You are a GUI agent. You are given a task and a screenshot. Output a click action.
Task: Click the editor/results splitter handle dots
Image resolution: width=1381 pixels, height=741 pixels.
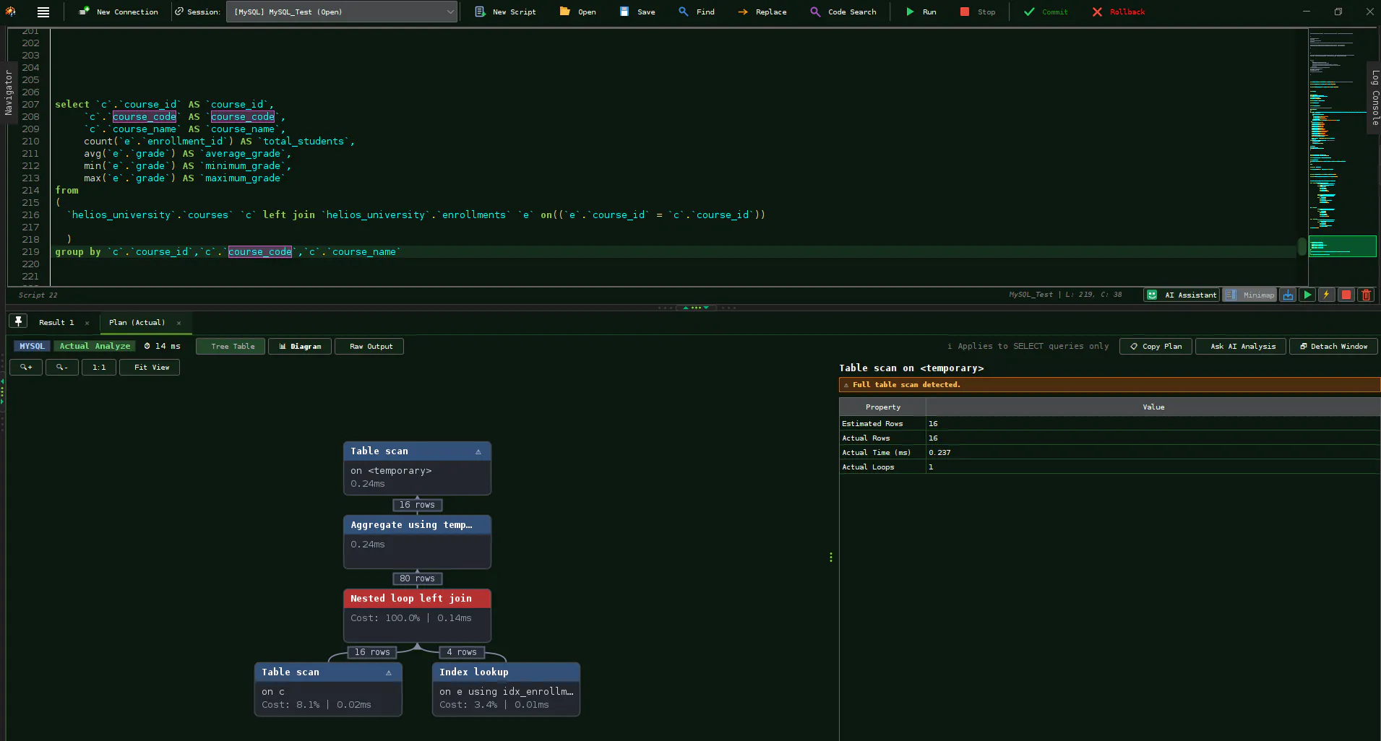point(696,308)
